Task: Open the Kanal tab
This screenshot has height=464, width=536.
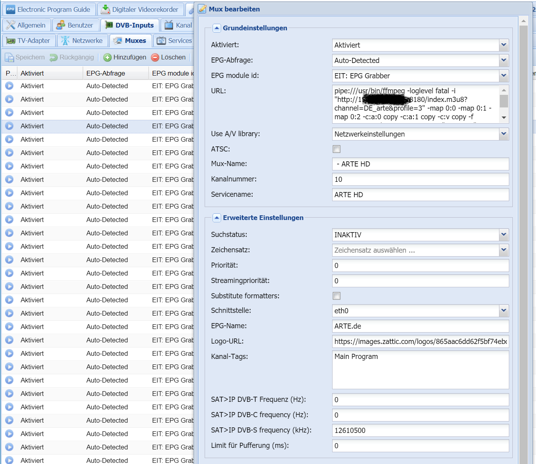Action: 178,25
